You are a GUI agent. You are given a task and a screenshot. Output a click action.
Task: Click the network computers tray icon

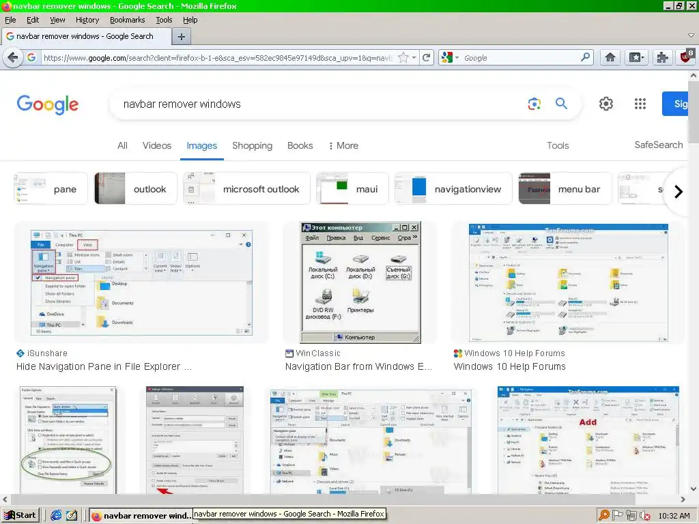coord(631,515)
